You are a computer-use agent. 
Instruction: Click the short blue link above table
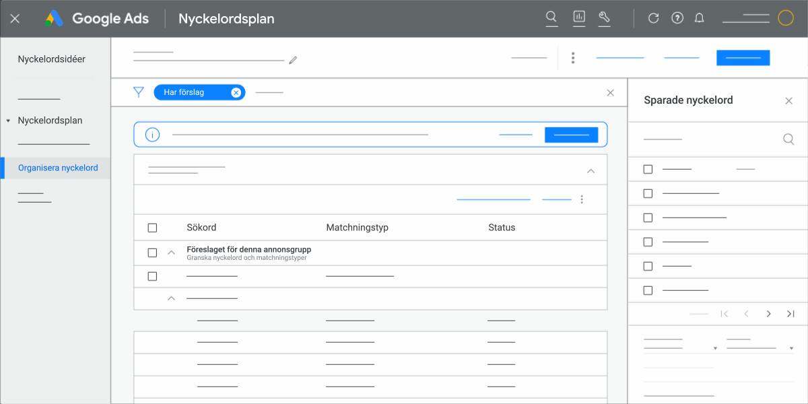point(557,199)
